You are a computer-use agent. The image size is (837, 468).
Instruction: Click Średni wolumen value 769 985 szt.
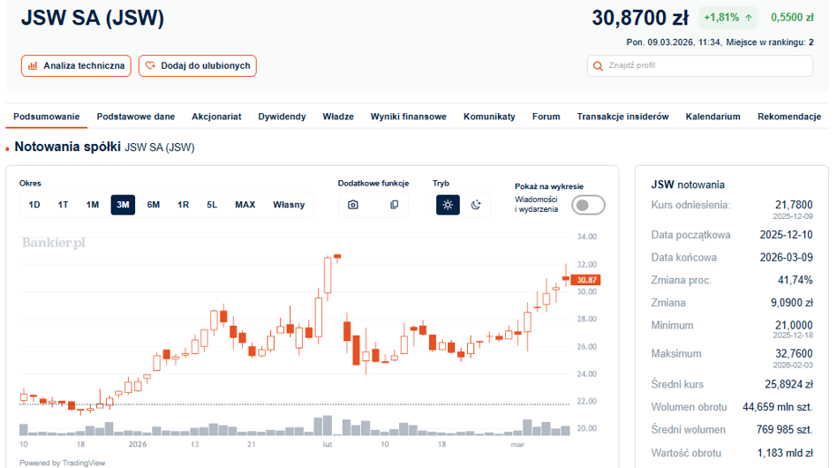point(784,429)
